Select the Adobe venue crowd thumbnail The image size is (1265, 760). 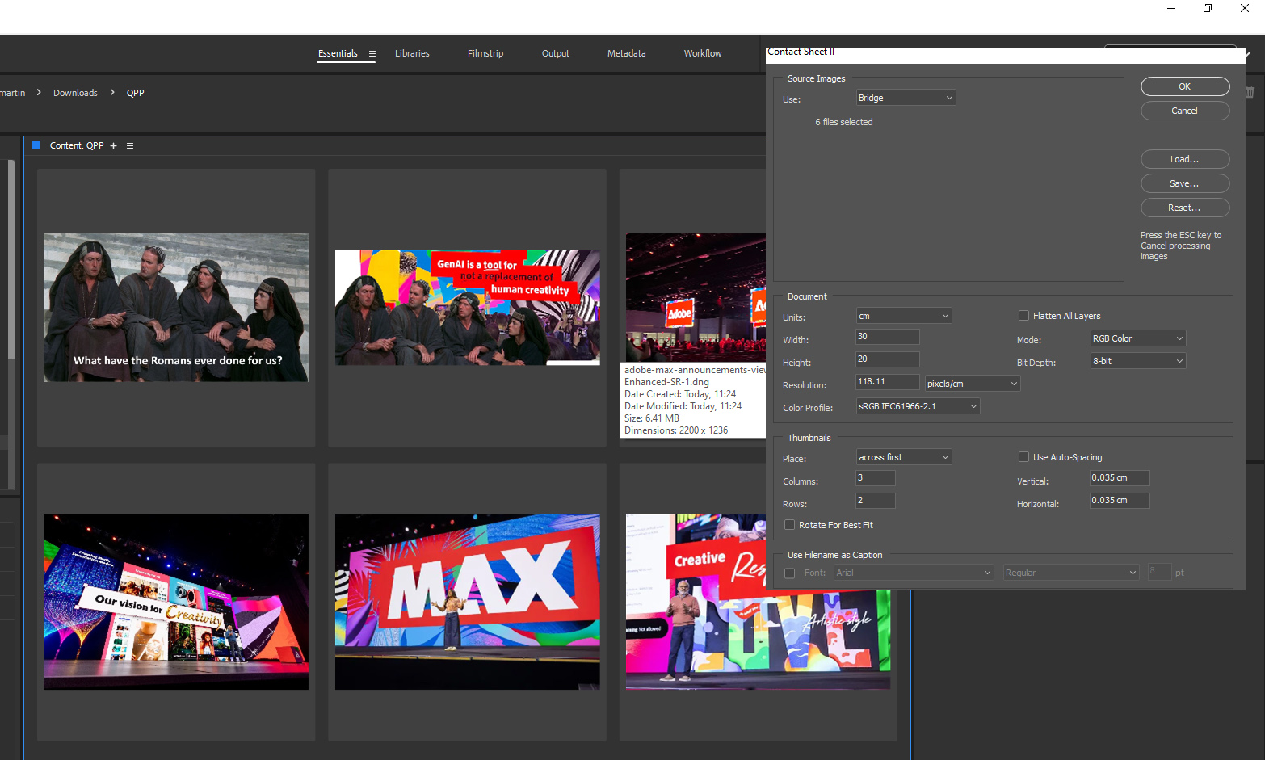click(x=696, y=297)
